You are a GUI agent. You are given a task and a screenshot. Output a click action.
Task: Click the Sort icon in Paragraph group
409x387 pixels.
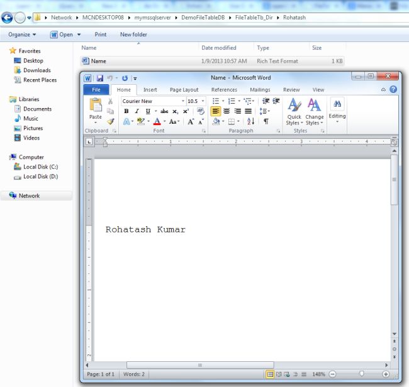(250, 121)
